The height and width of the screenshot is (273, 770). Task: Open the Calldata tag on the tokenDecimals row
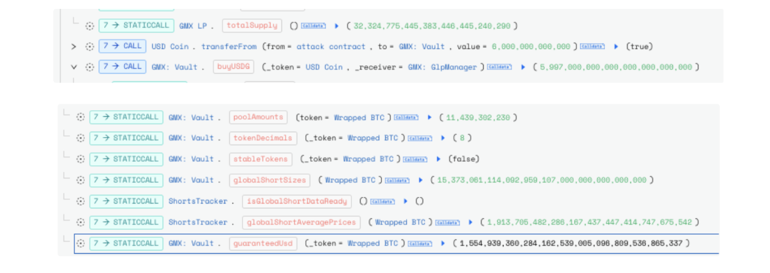tap(420, 138)
